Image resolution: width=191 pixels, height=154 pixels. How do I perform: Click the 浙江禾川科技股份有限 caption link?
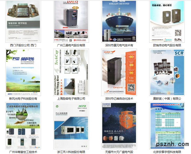click(x=71, y=152)
